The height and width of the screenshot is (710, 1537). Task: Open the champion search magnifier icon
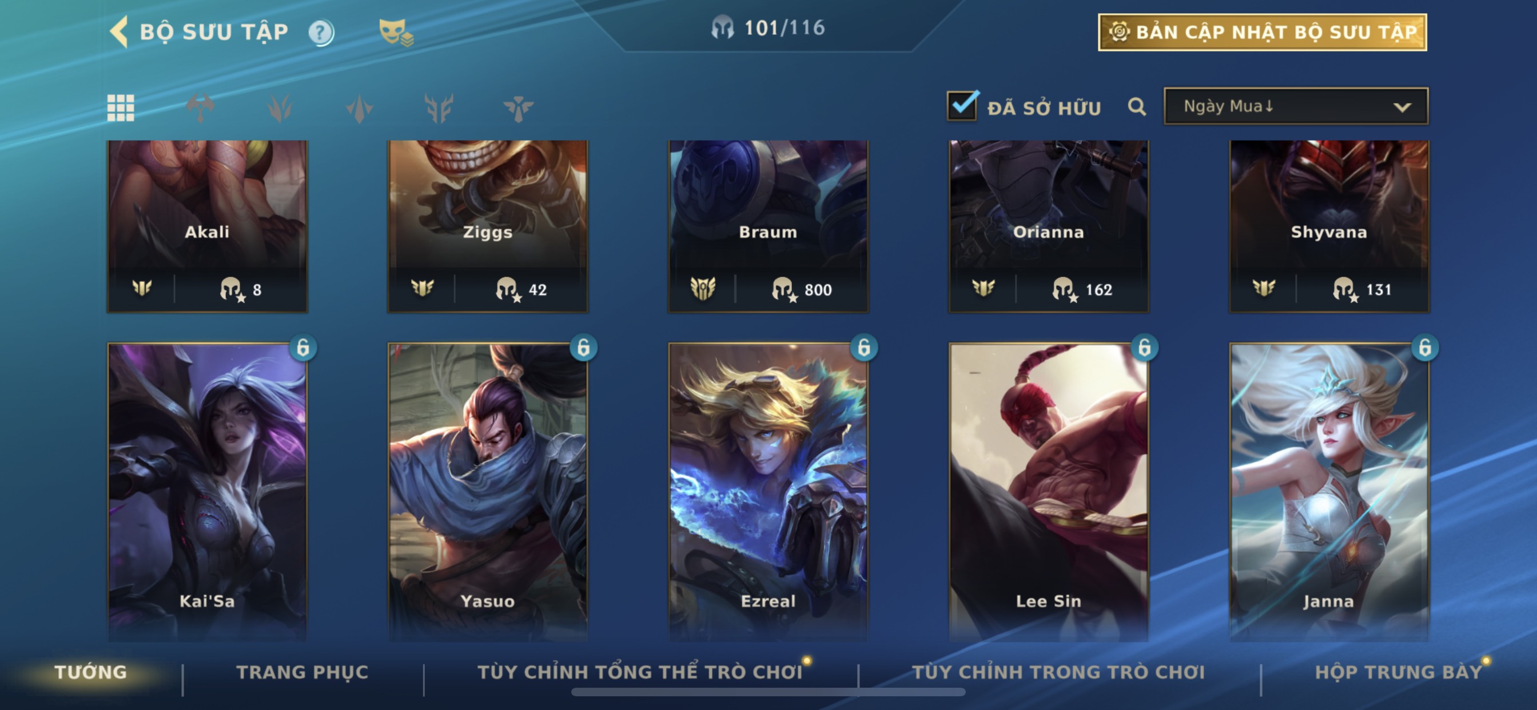point(1137,107)
